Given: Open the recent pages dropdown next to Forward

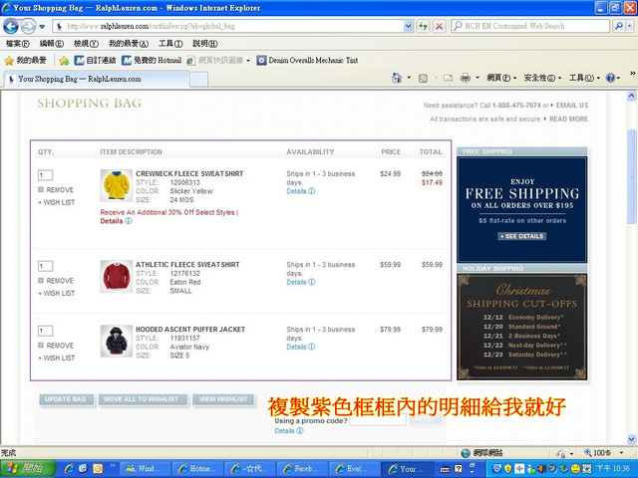Looking at the screenshot, I should (42, 27).
